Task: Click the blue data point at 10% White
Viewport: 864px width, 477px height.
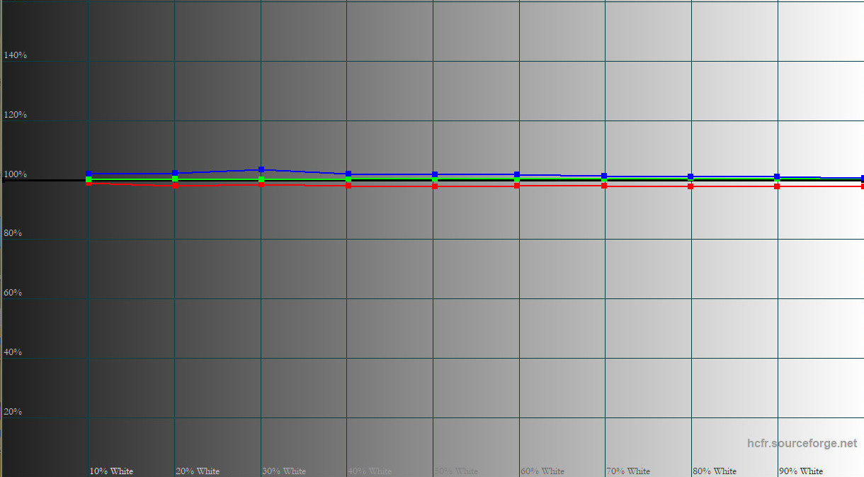Action: [89, 174]
